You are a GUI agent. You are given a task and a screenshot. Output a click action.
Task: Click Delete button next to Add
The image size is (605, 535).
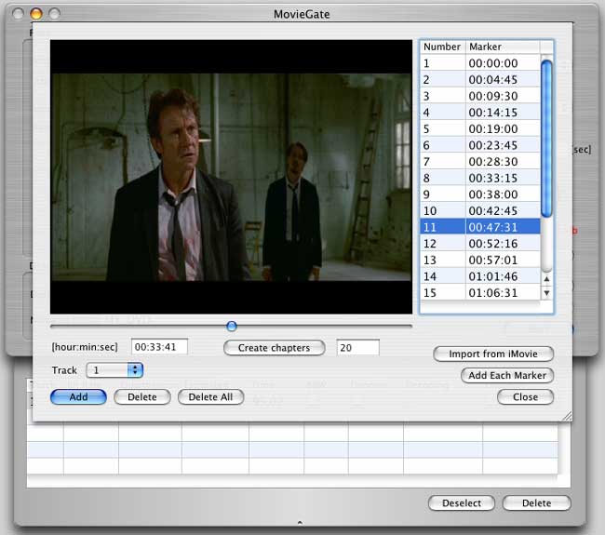point(141,397)
